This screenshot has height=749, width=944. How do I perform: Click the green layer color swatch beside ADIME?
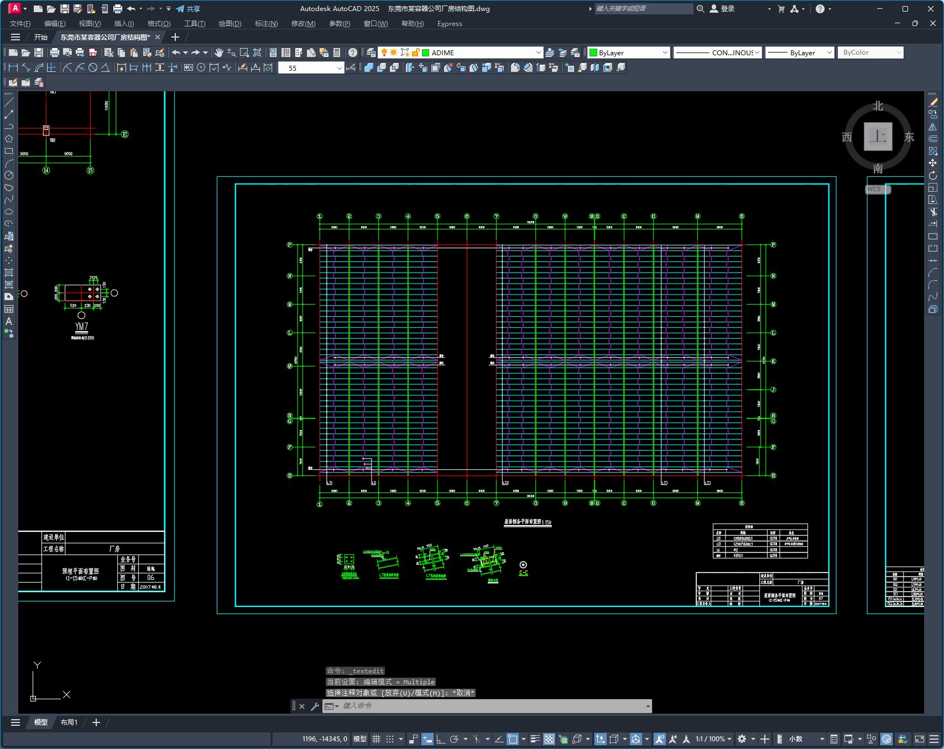click(x=426, y=53)
